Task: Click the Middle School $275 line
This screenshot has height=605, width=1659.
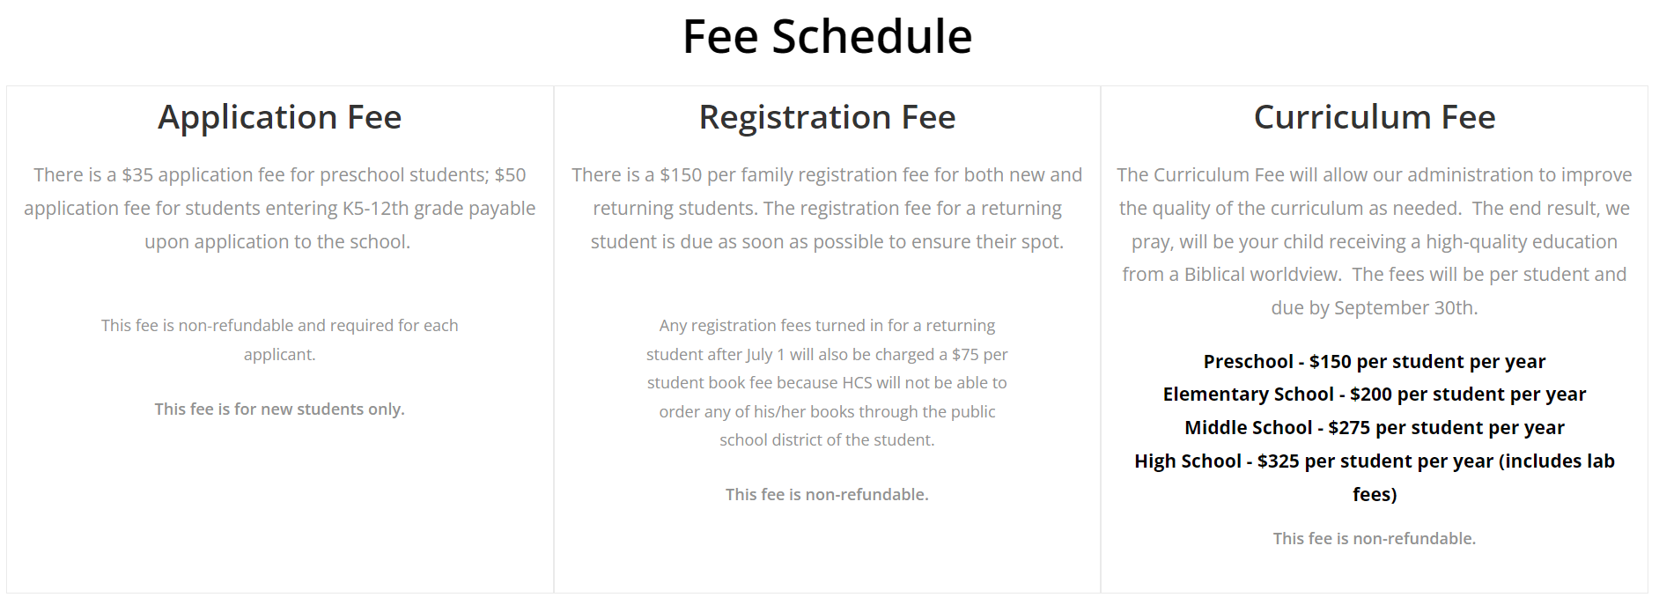Action: (x=1374, y=427)
